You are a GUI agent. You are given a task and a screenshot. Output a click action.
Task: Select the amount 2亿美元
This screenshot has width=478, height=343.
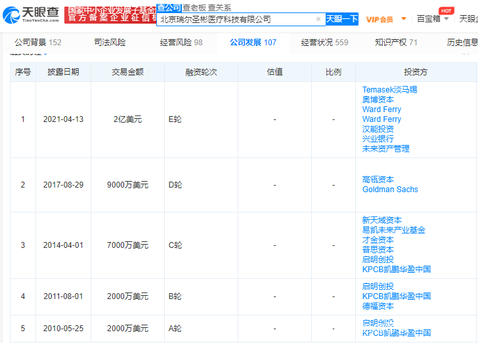pos(128,119)
